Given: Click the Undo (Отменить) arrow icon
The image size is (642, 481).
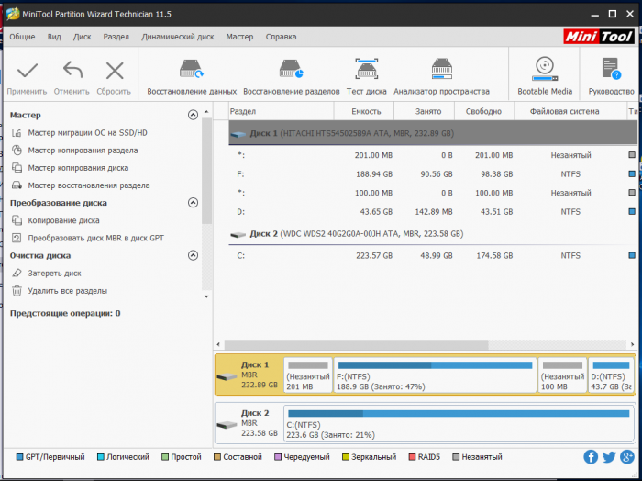Looking at the screenshot, I should 72,72.
